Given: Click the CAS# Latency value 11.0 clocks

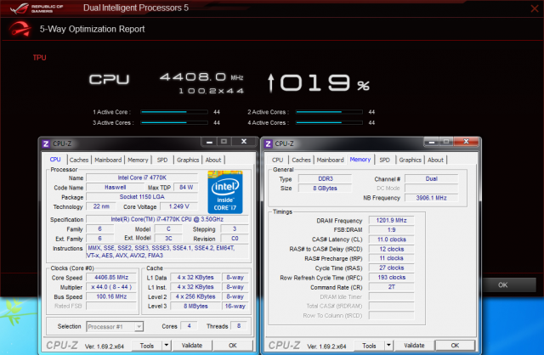Looking at the screenshot, I should coord(391,239).
